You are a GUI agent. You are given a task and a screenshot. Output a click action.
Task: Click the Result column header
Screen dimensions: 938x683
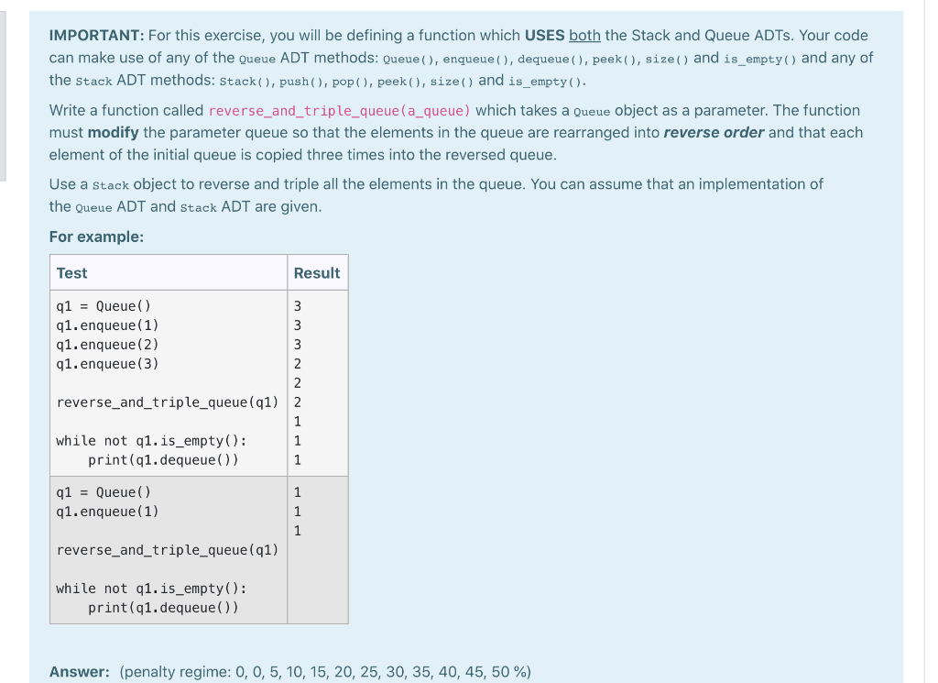314,272
